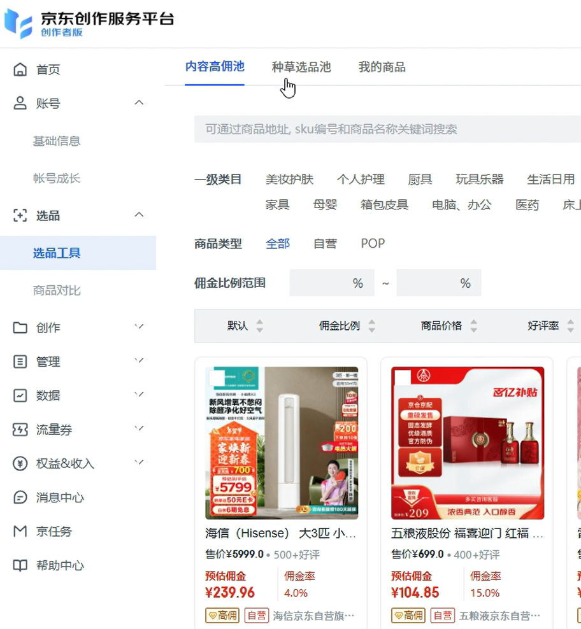Open 帐号成长 in the sidebar
Image resolution: width=581 pixels, height=629 pixels.
click(57, 178)
